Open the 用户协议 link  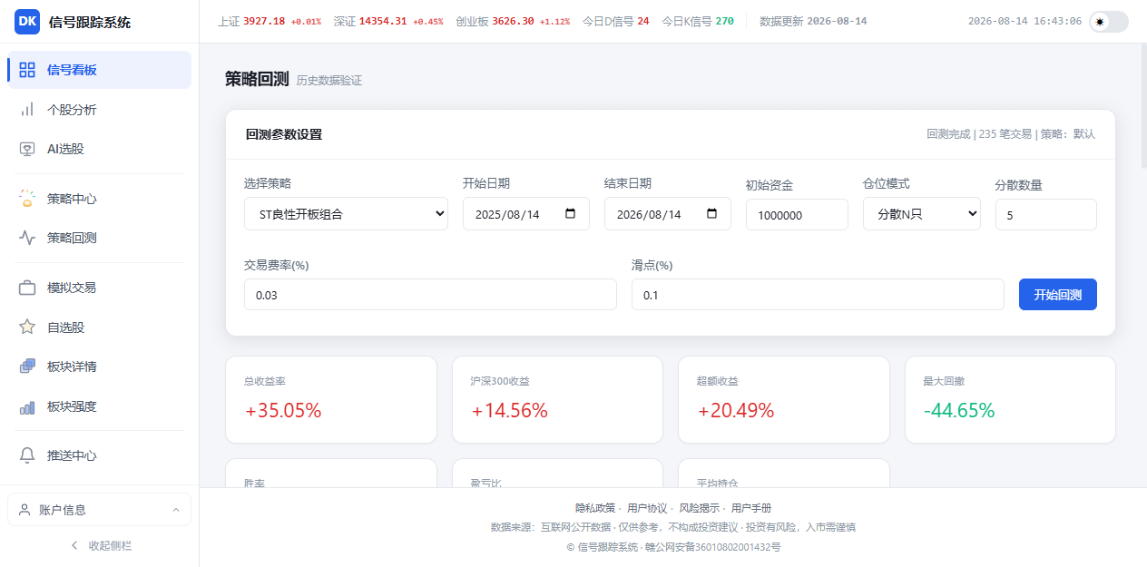[647, 508]
